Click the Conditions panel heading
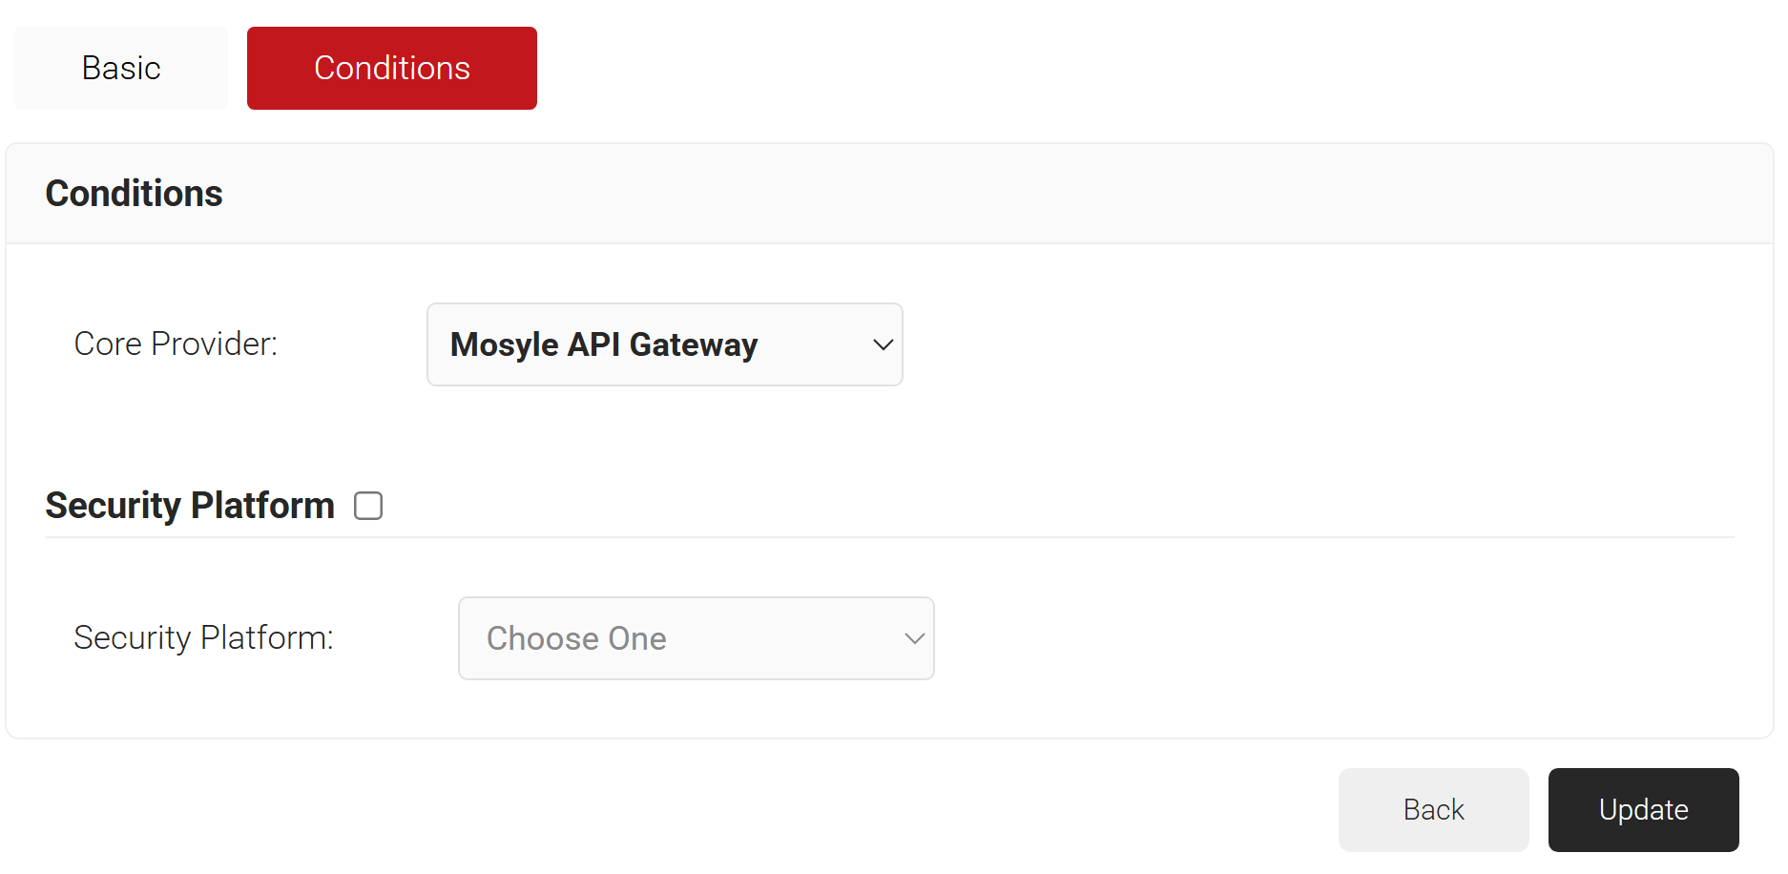This screenshot has width=1788, height=874. [x=134, y=194]
